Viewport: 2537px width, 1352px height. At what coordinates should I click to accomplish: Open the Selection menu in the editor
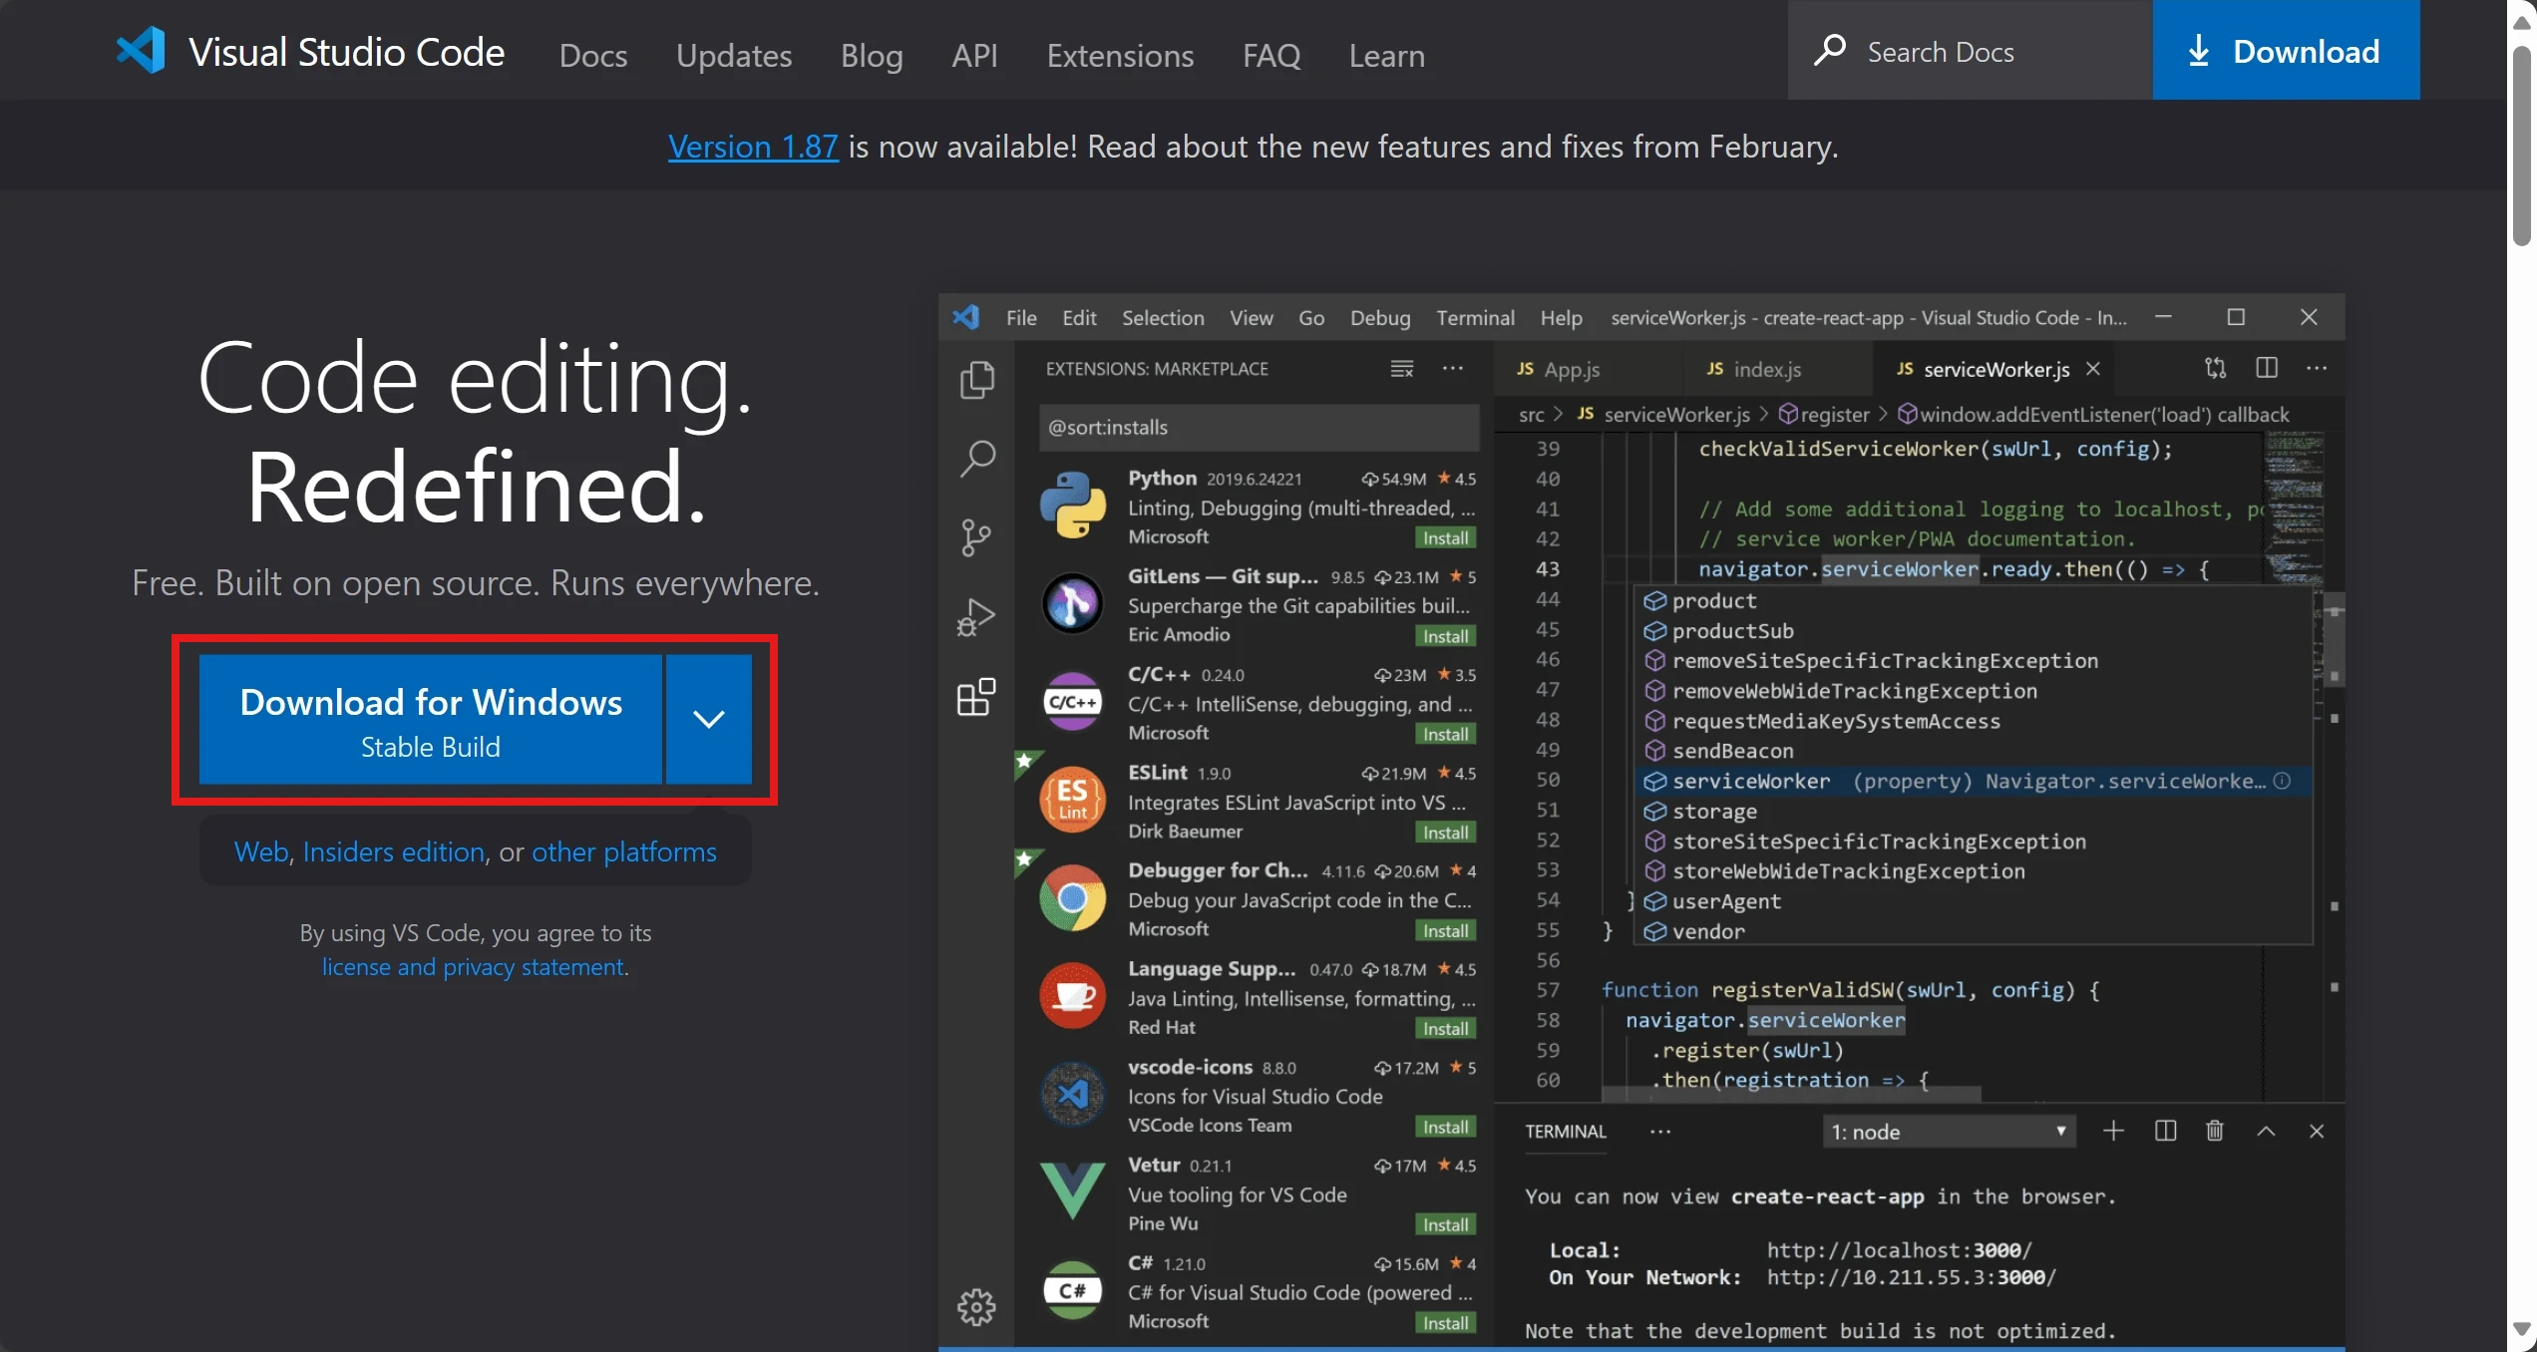click(x=1163, y=318)
